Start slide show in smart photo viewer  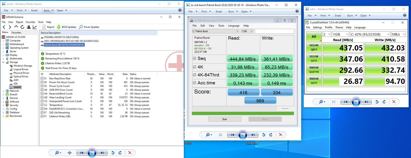tap(92, 153)
